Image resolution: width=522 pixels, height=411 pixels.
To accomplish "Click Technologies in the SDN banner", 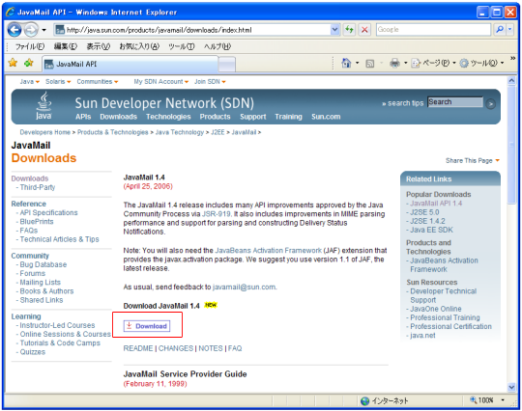I will point(168,117).
